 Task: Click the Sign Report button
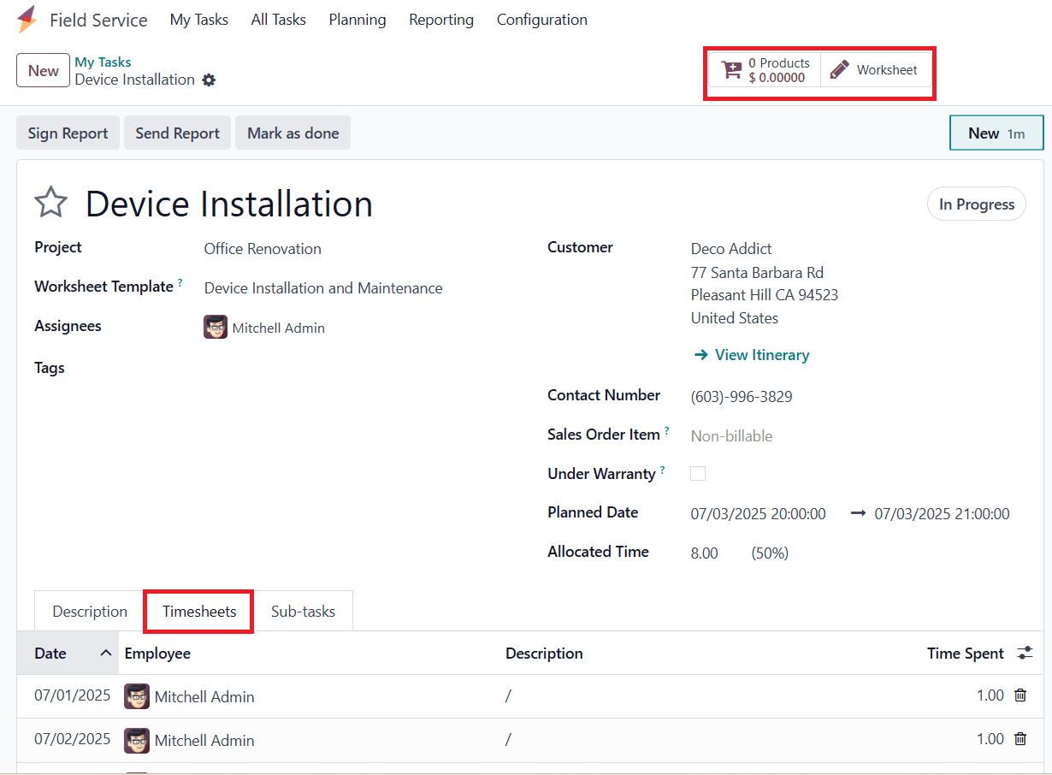[68, 133]
